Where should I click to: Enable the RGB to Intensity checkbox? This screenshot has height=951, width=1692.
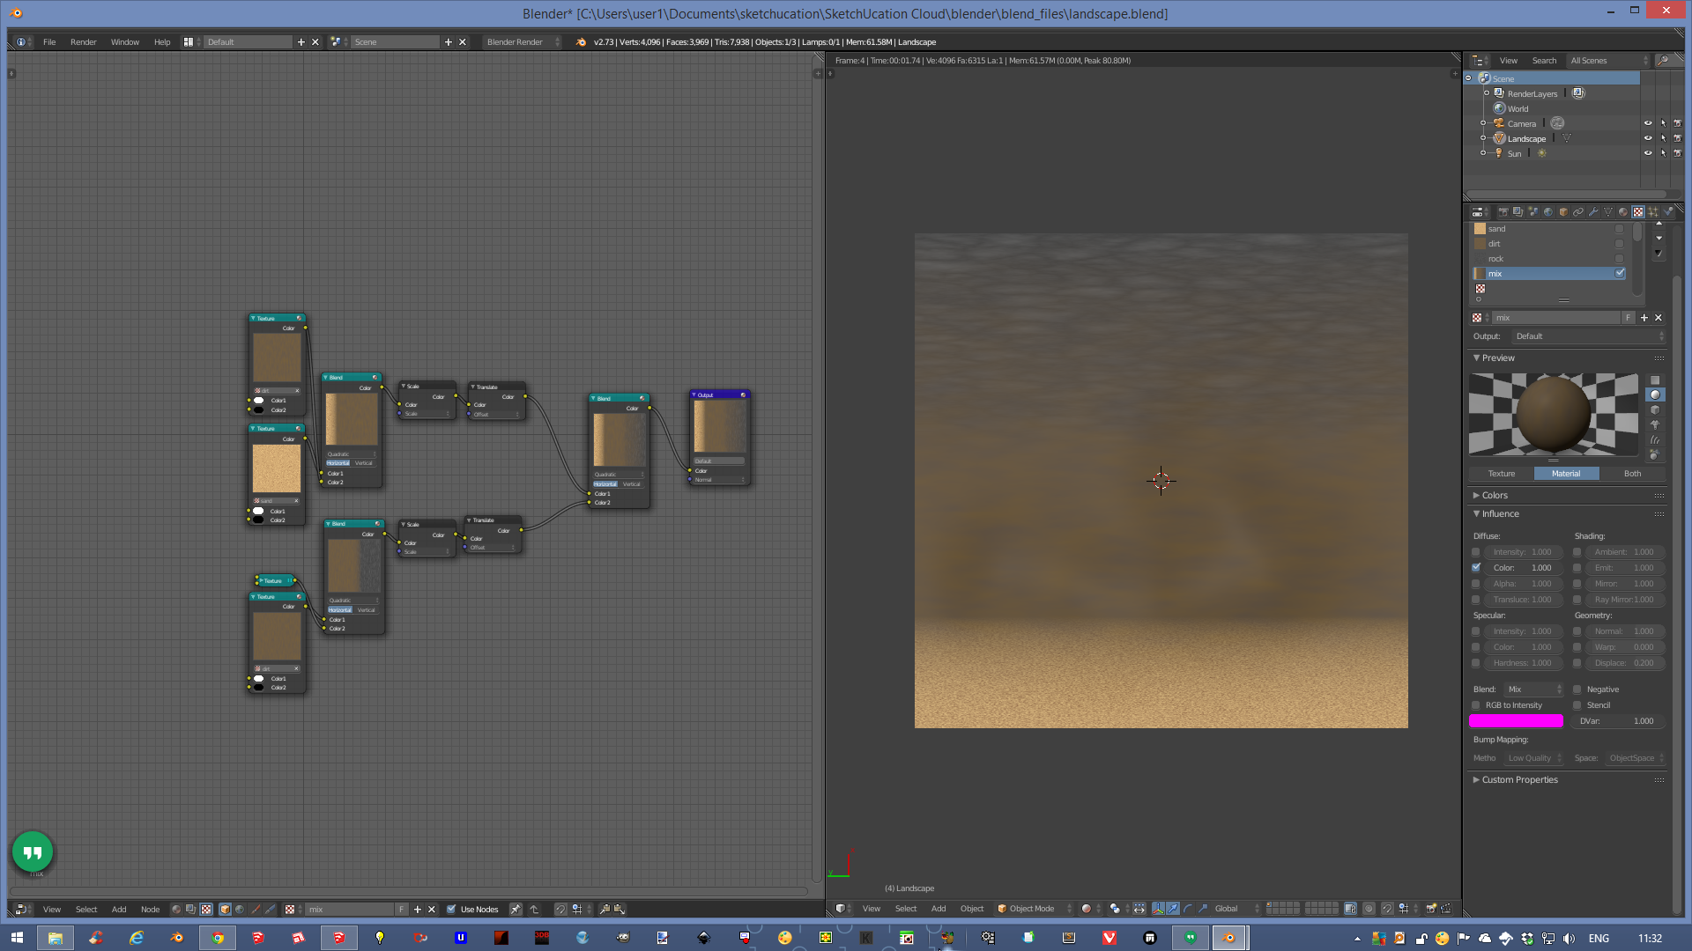tap(1476, 705)
